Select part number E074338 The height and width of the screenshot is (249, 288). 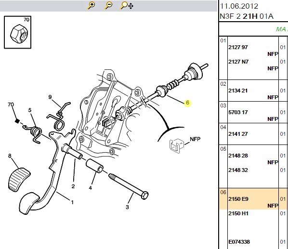pyautogui.click(x=239, y=242)
